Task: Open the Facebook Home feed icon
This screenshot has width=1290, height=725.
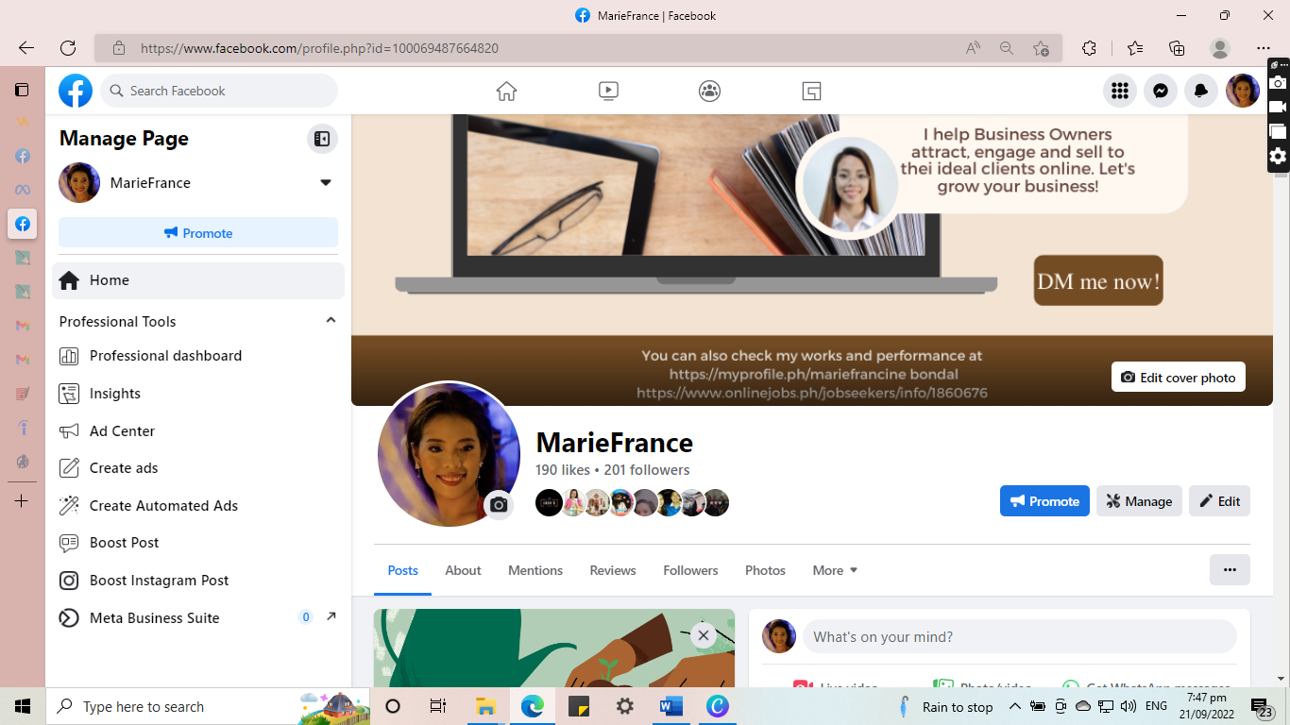Action: [506, 91]
